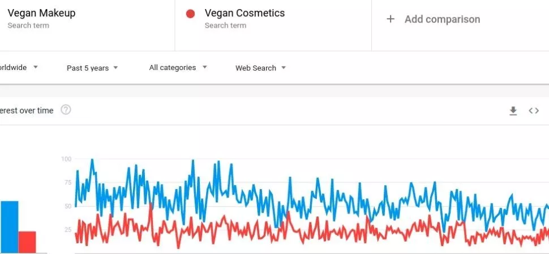Open the embed code icon
The width and height of the screenshot is (549, 254).
(534, 111)
